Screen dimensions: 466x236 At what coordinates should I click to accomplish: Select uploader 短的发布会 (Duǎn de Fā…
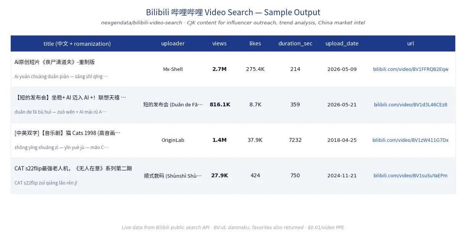pos(173,104)
